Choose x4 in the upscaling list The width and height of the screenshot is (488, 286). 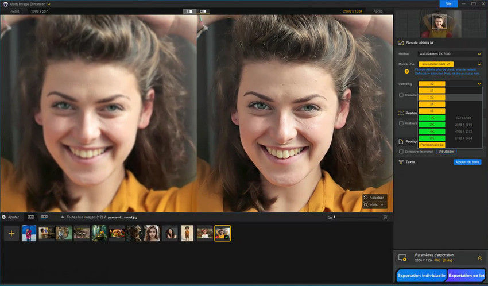(432, 104)
